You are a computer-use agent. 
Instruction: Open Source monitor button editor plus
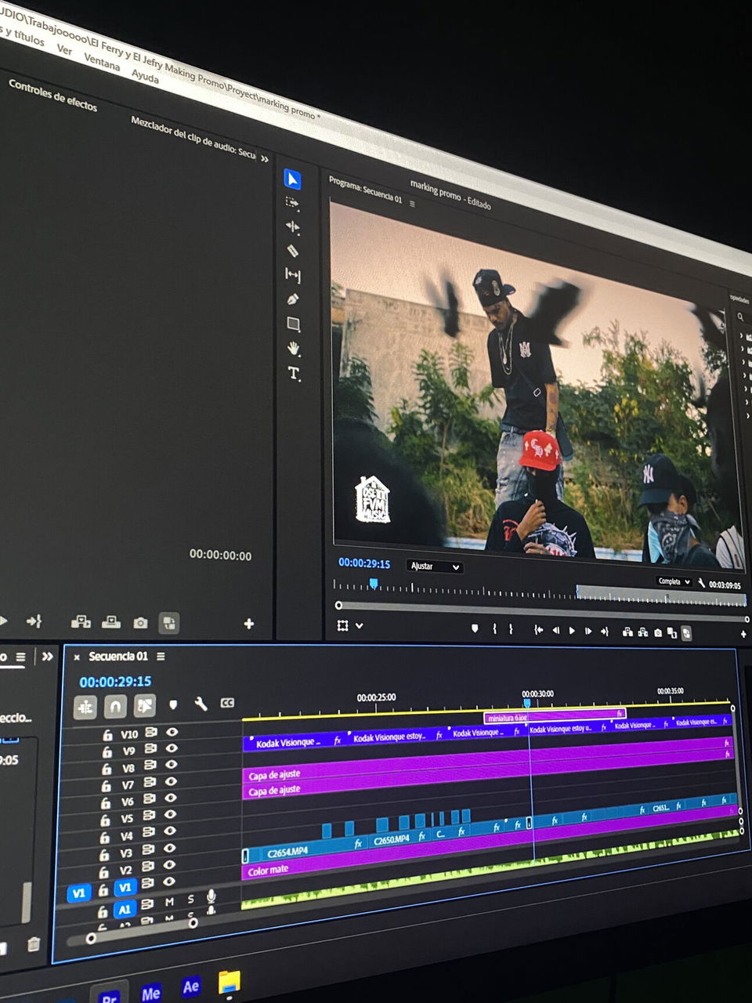248,624
